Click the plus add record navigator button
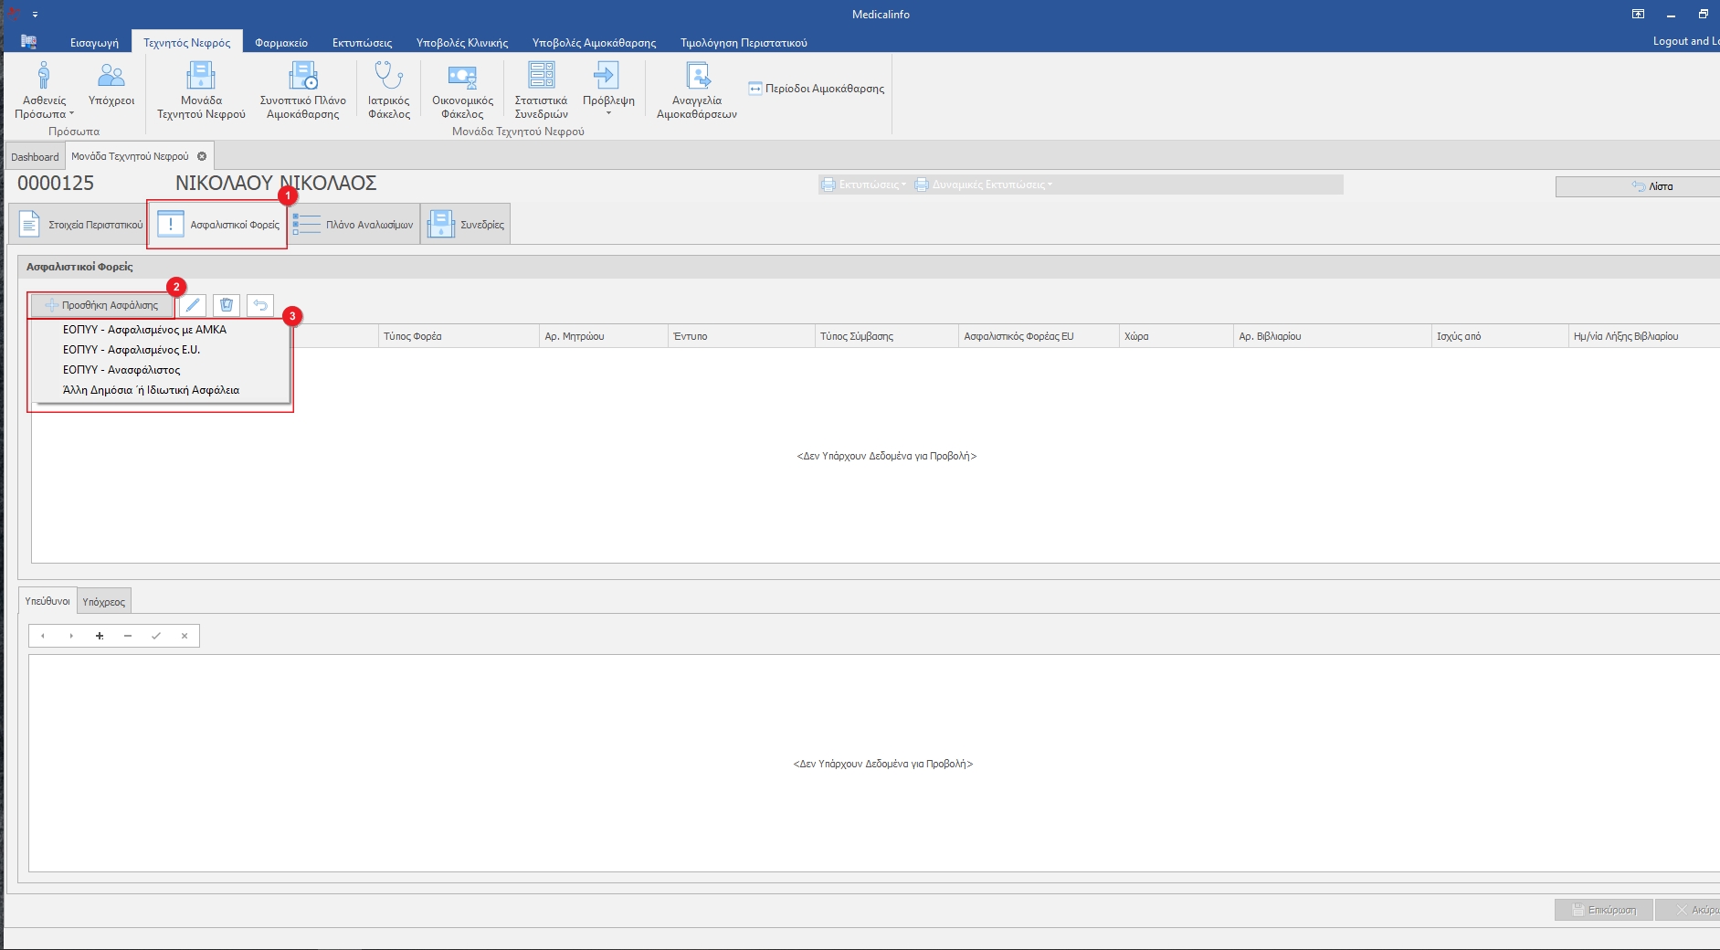This screenshot has width=1720, height=950. (x=100, y=636)
